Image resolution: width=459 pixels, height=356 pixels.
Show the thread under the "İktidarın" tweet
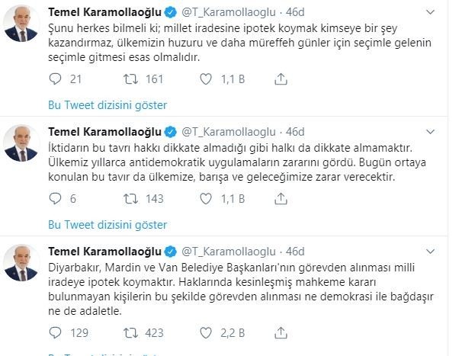108,225
